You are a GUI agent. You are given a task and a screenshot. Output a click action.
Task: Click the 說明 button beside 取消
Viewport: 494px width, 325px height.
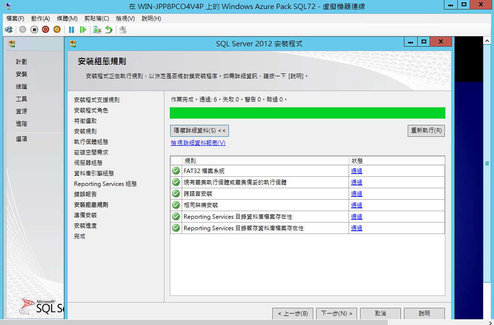pyautogui.click(x=424, y=314)
